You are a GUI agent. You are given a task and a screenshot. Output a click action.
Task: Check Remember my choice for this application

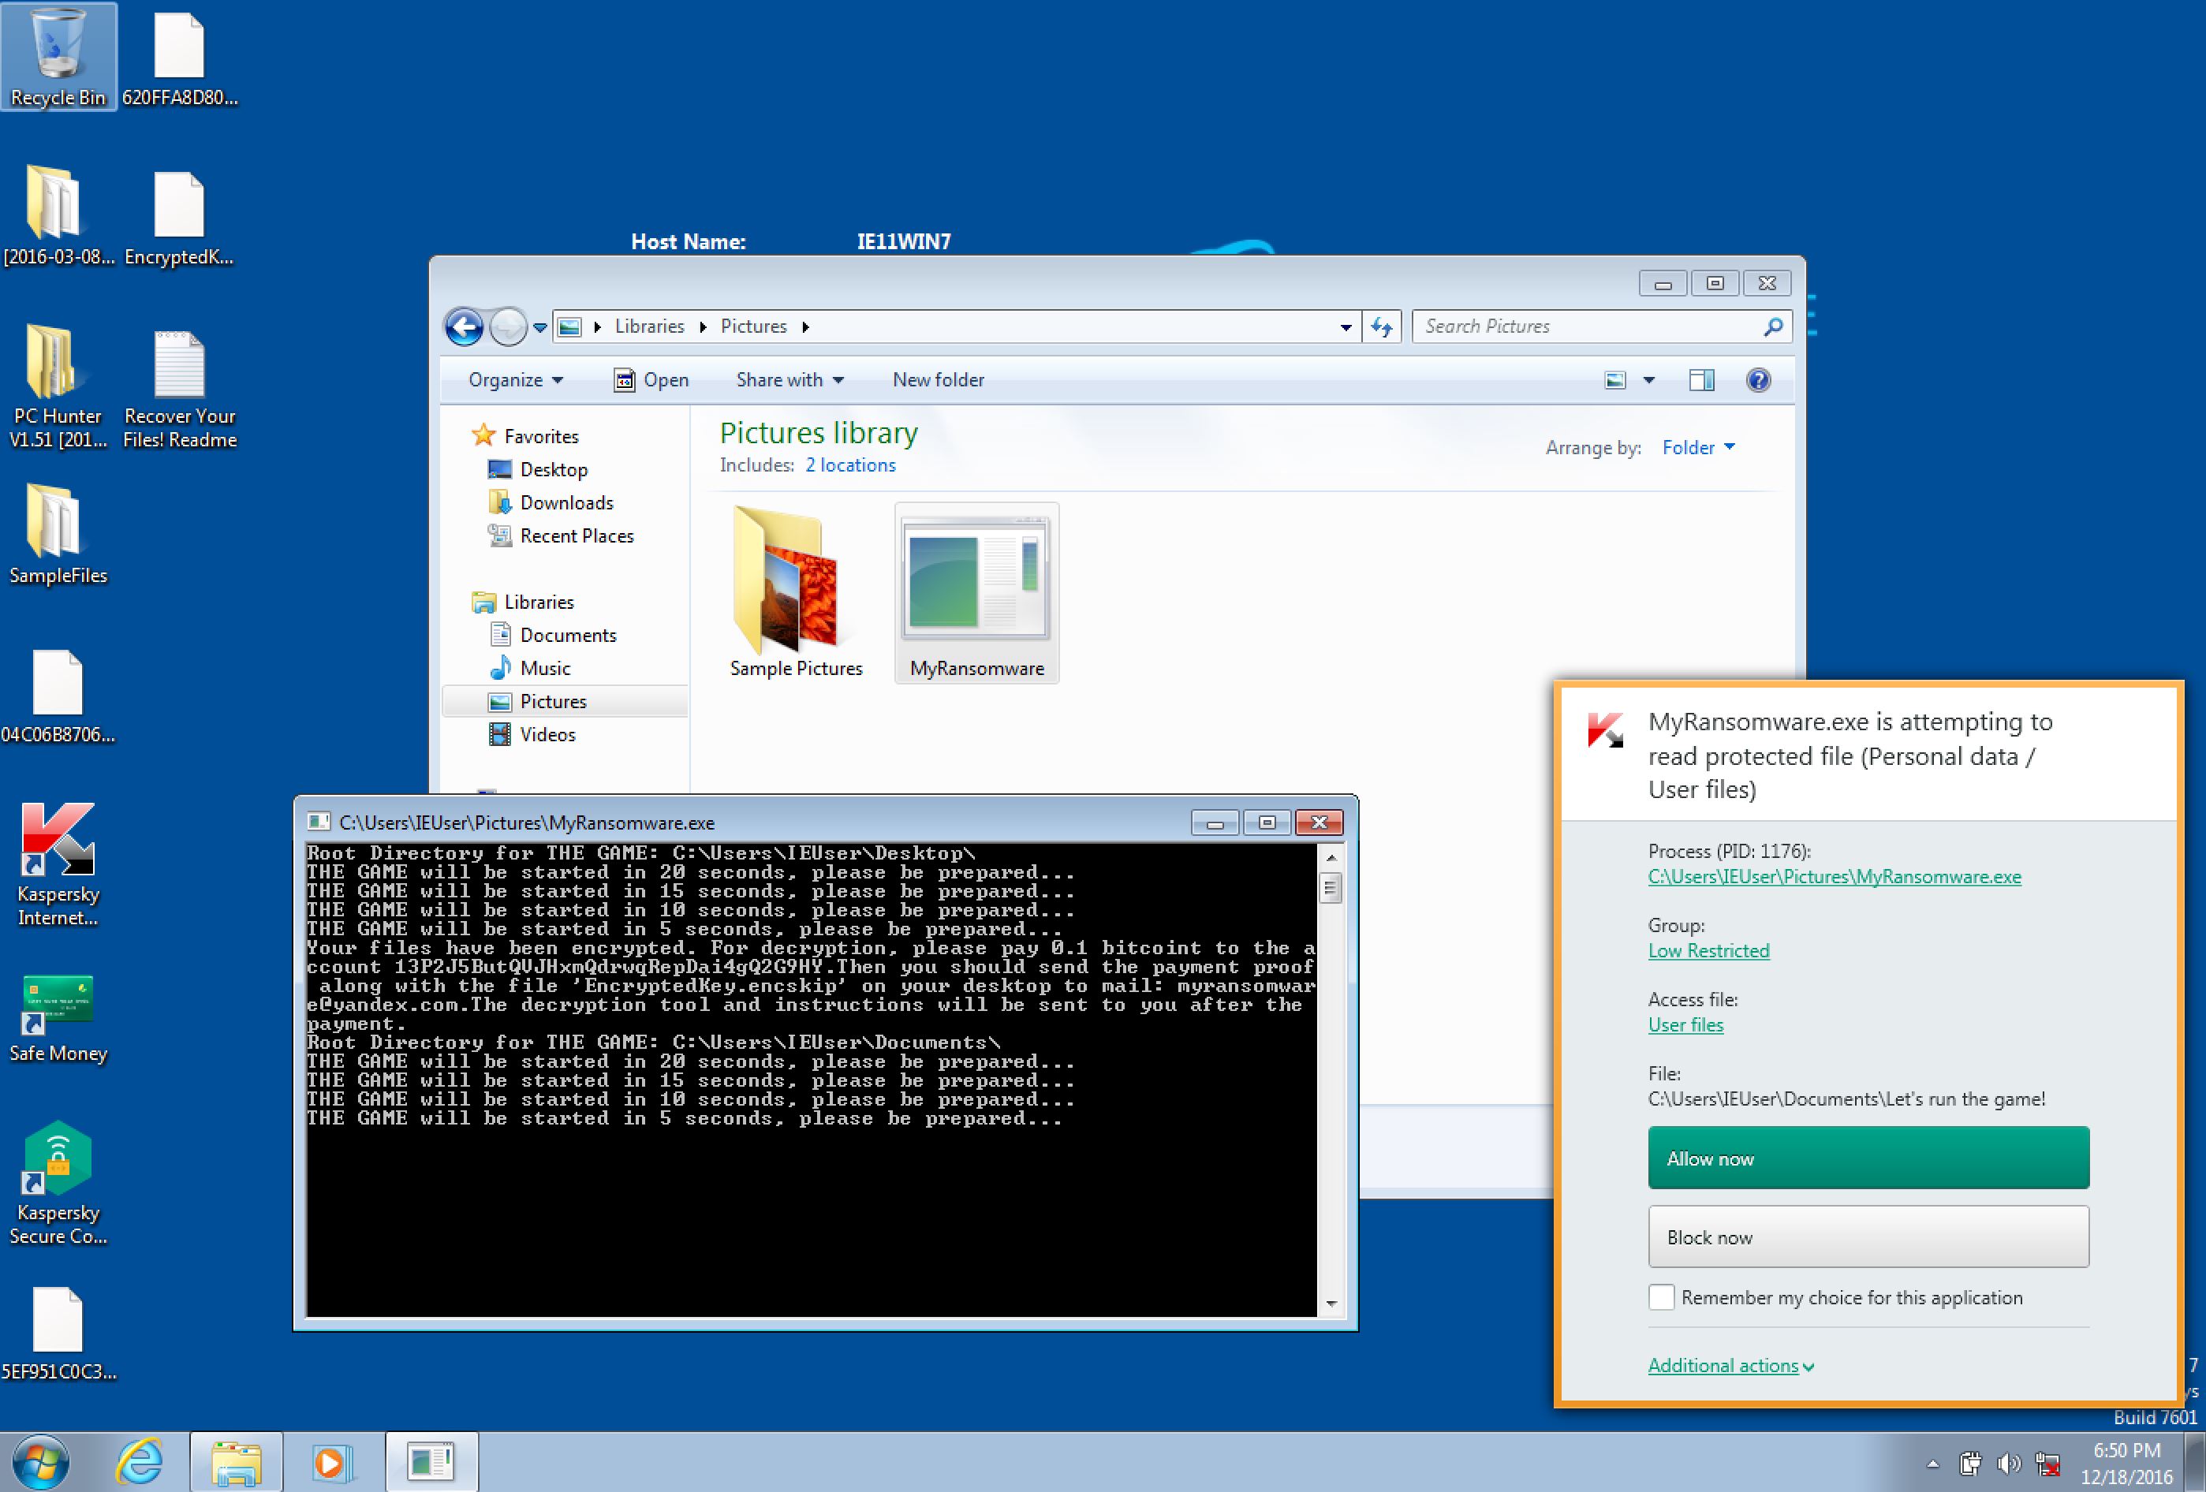click(x=1661, y=1297)
